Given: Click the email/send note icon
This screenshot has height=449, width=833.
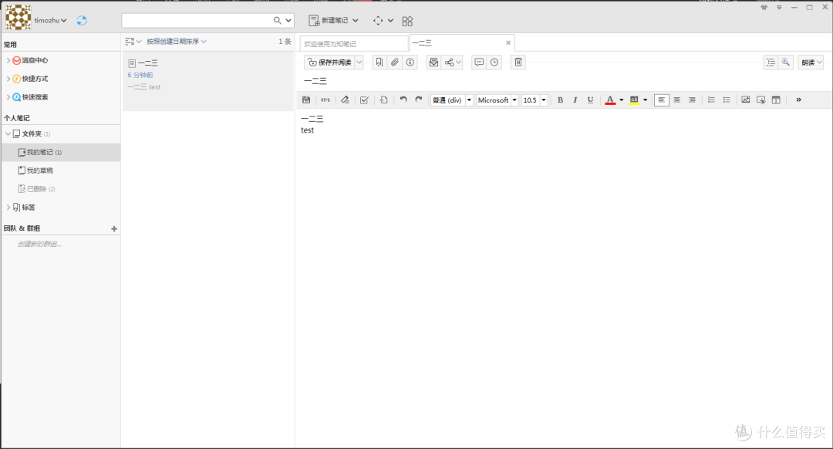Looking at the screenshot, I should point(433,62).
